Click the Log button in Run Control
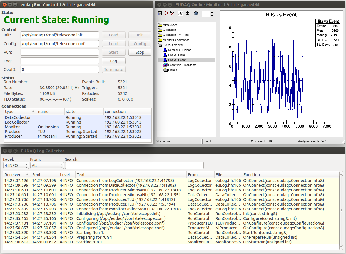The height and width of the screenshot is (254, 346). [113, 61]
